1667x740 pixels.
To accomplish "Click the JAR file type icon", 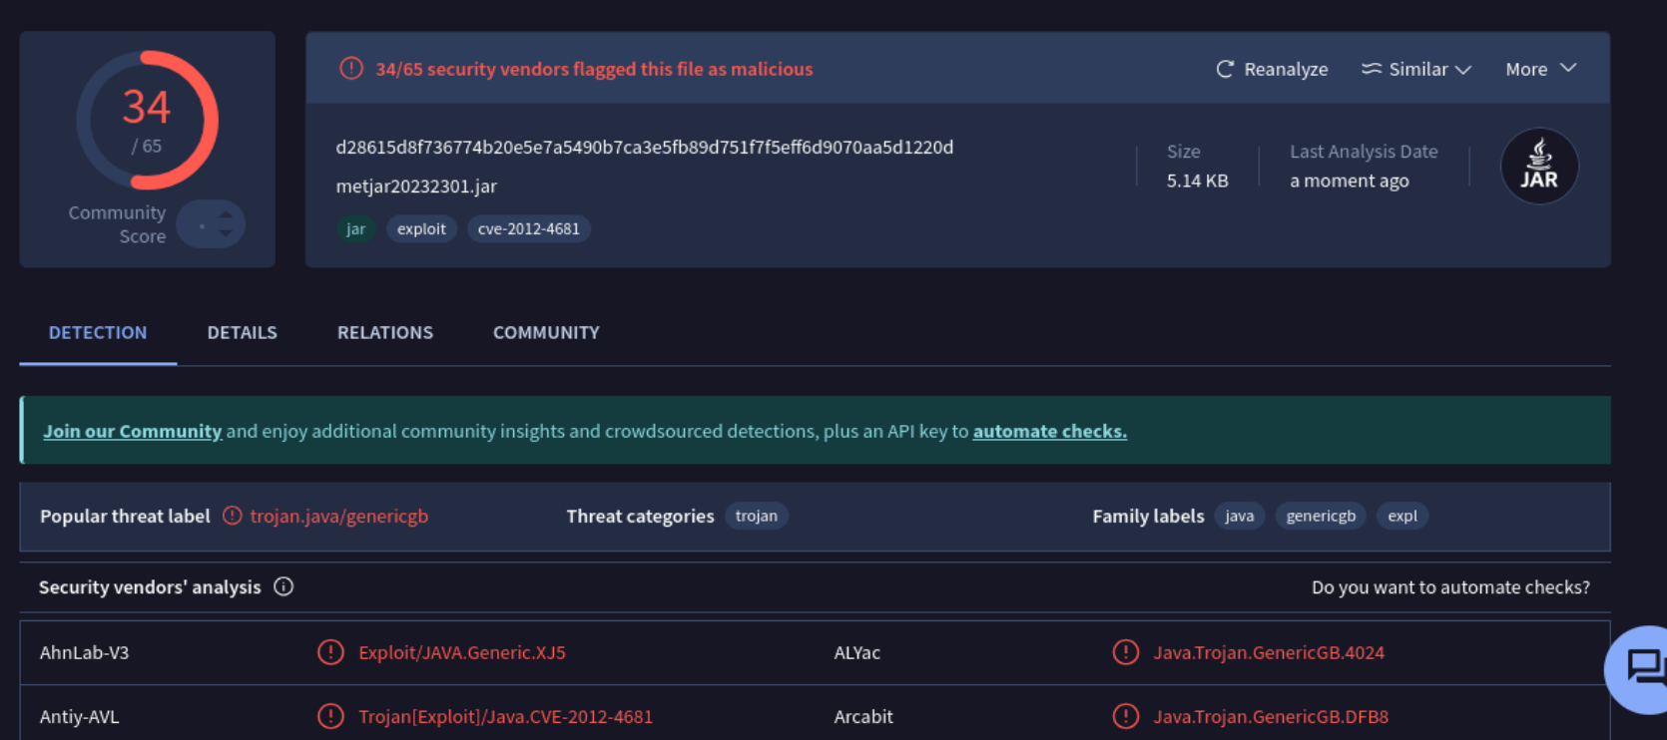I will [1538, 167].
